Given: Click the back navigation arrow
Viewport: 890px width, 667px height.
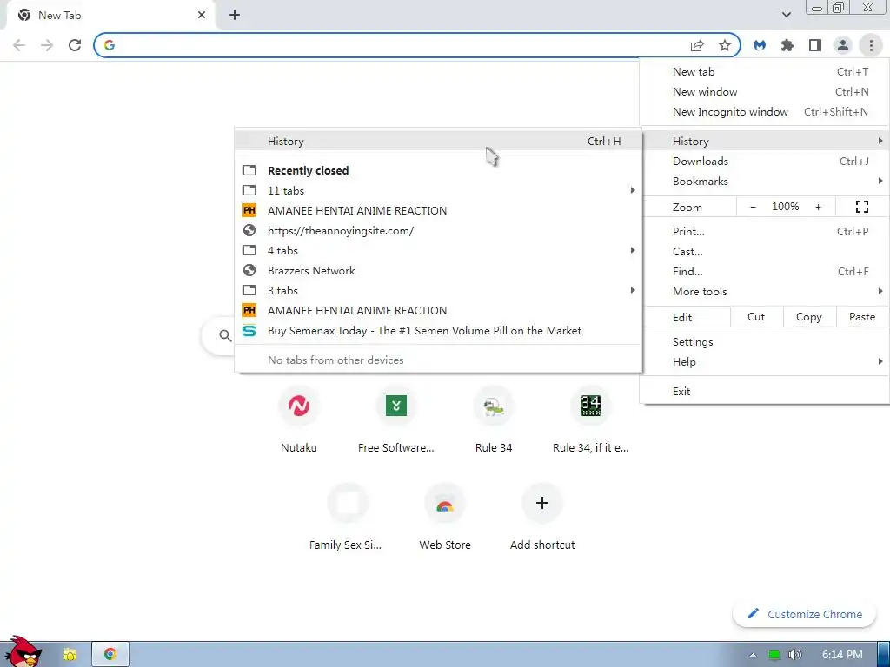Looking at the screenshot, I should [19, 45].
